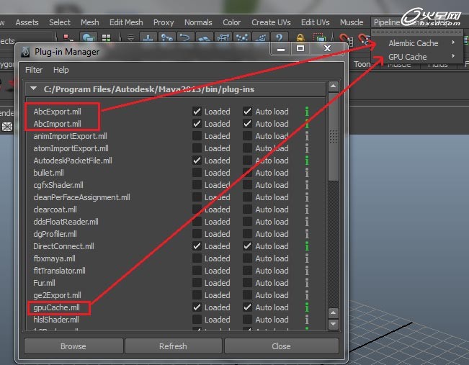Click the Refresh button
This screenshot has height=365, width=469.
click(173, 346)
